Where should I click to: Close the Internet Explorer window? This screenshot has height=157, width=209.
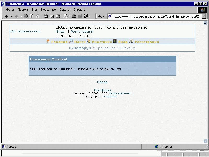(x=205, y=4)
